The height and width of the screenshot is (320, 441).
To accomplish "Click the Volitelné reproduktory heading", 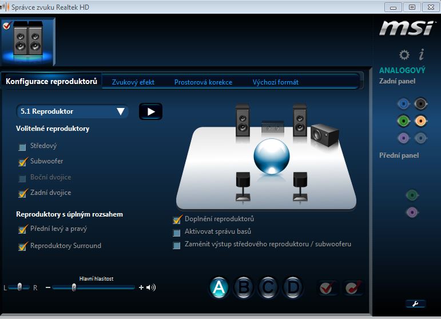I will point(53,129).
